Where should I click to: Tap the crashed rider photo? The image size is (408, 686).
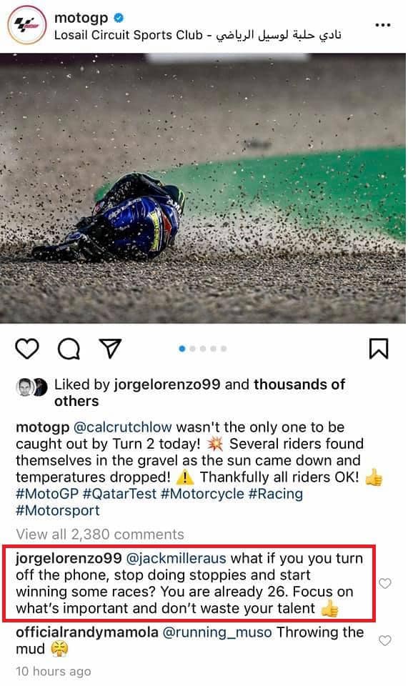click(x=203, y=189)
